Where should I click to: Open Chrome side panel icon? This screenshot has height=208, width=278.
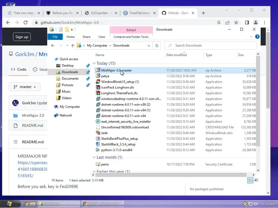click(x=247, y=22)
